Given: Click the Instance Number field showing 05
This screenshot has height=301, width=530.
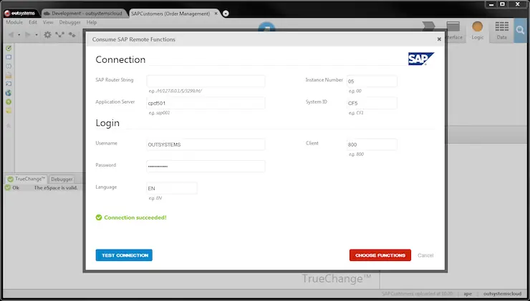Looking at the screenshot, I should 372,81.
